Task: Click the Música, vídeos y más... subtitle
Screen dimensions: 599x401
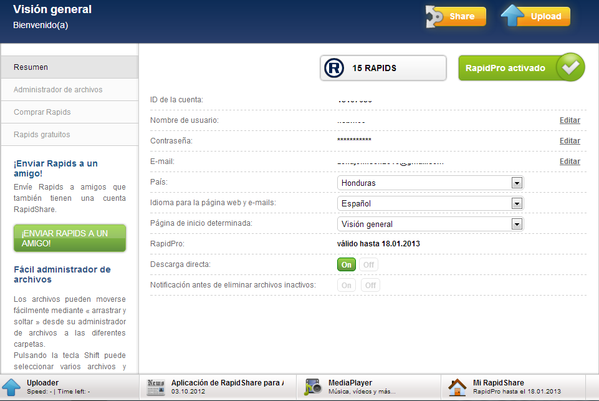Action: pyautogui.click(x=362, y=392)
